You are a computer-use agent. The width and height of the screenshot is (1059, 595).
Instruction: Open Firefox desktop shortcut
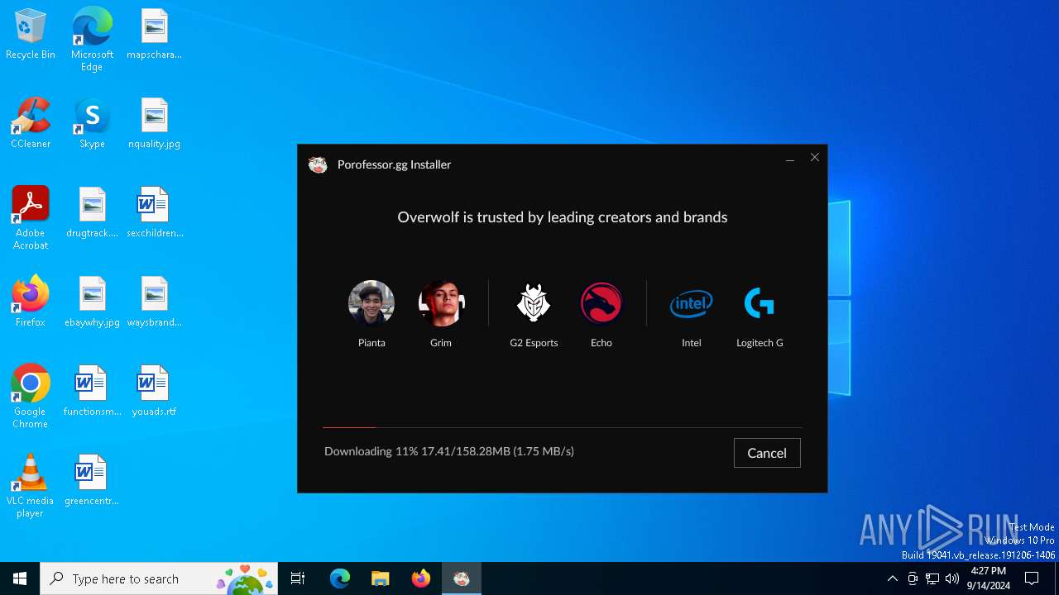coord(31,302)
